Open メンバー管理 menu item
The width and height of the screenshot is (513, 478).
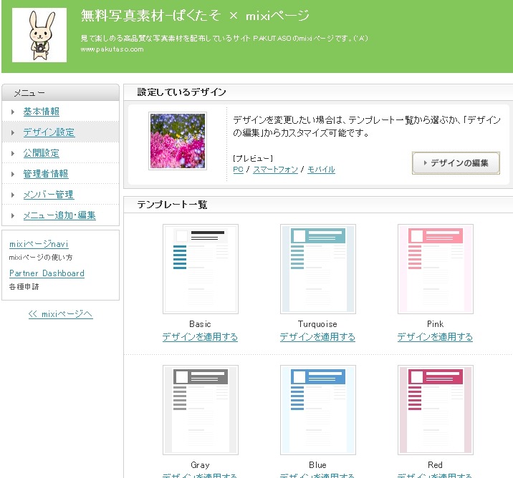tap(49, 195)
